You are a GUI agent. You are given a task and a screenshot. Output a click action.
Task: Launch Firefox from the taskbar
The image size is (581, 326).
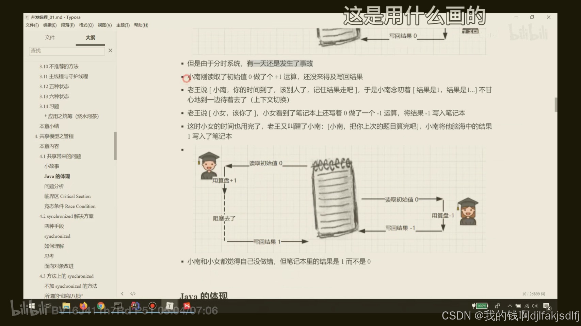click(83, 306)
